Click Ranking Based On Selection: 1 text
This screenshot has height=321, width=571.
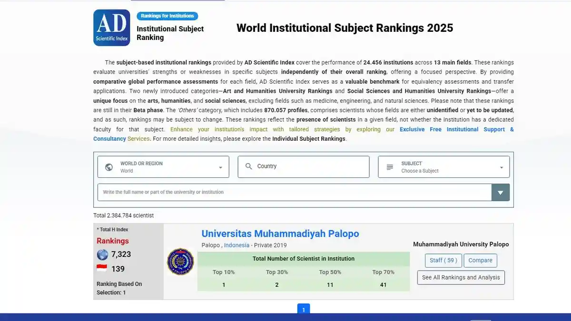click(x=119, y=288)
